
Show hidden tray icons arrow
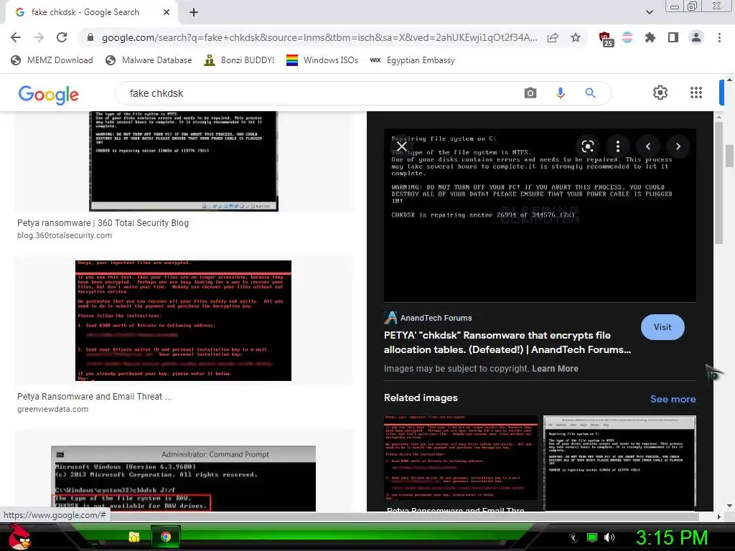(x=574, y=538)
